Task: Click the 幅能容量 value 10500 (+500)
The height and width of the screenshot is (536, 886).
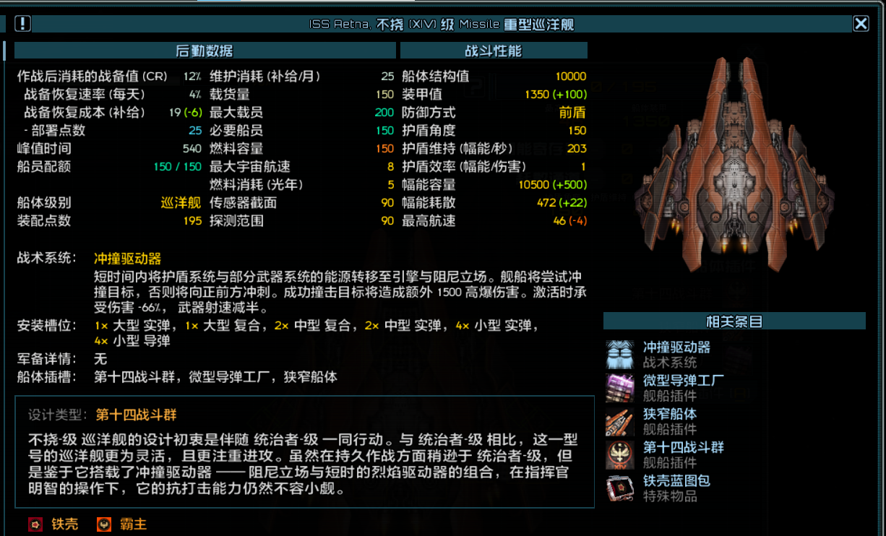Action: [553, 185]
